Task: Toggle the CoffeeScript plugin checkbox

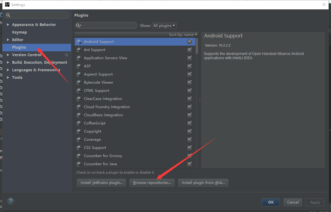Action: (190, 123)
